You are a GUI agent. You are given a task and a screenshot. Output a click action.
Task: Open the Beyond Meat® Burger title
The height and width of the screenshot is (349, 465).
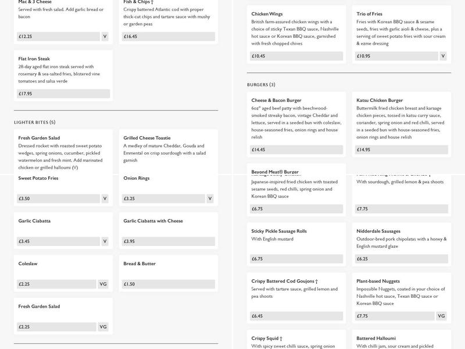click(275, 172)
